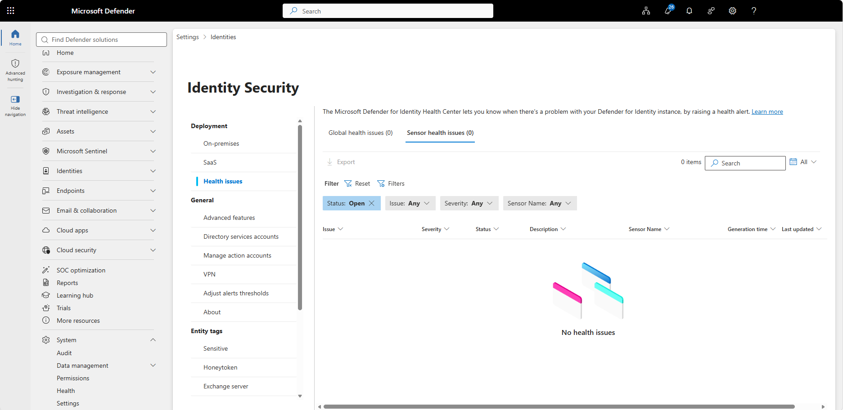The width and height of the screenshot is (843, 410).
Task: Open the organization hierarchy icon in header
Action: point(646,11)
